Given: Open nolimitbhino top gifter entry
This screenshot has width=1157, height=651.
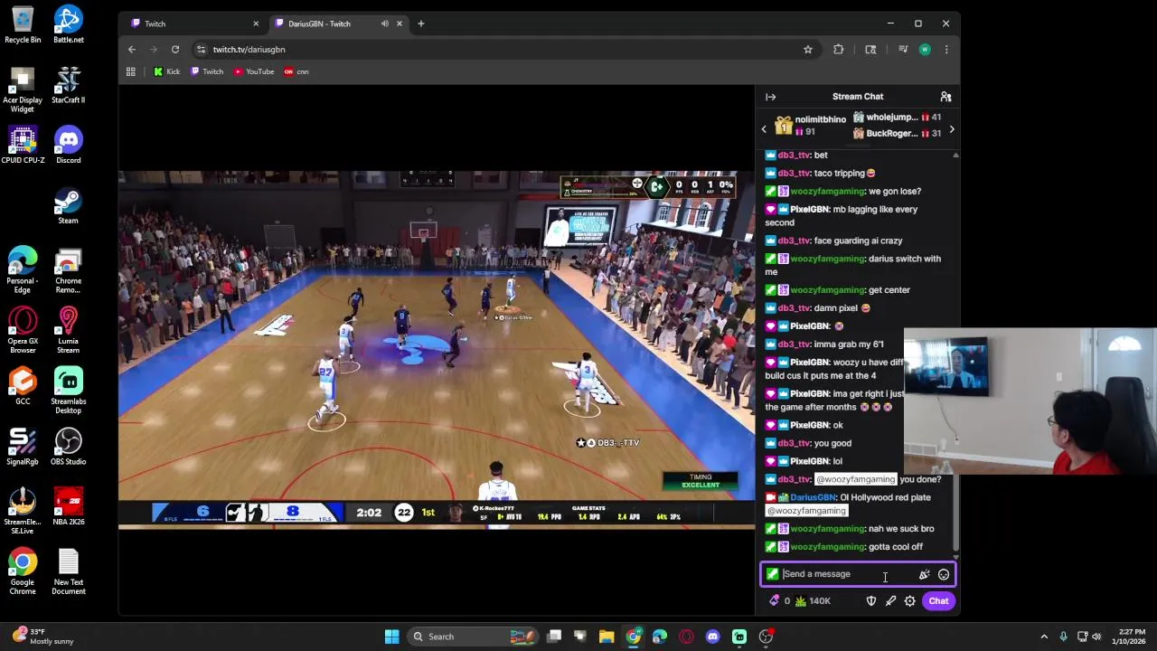Looking at the screenshot, I should coord(810,126).
